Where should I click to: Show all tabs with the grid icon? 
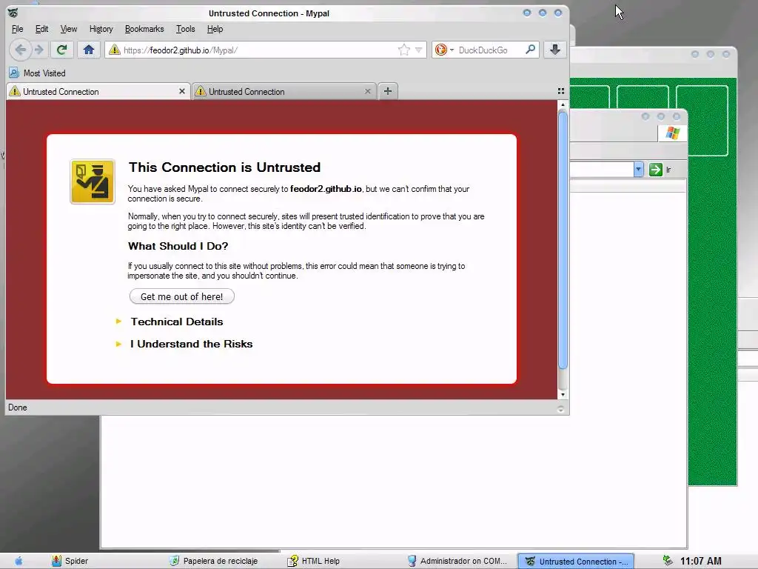point(561,91)
